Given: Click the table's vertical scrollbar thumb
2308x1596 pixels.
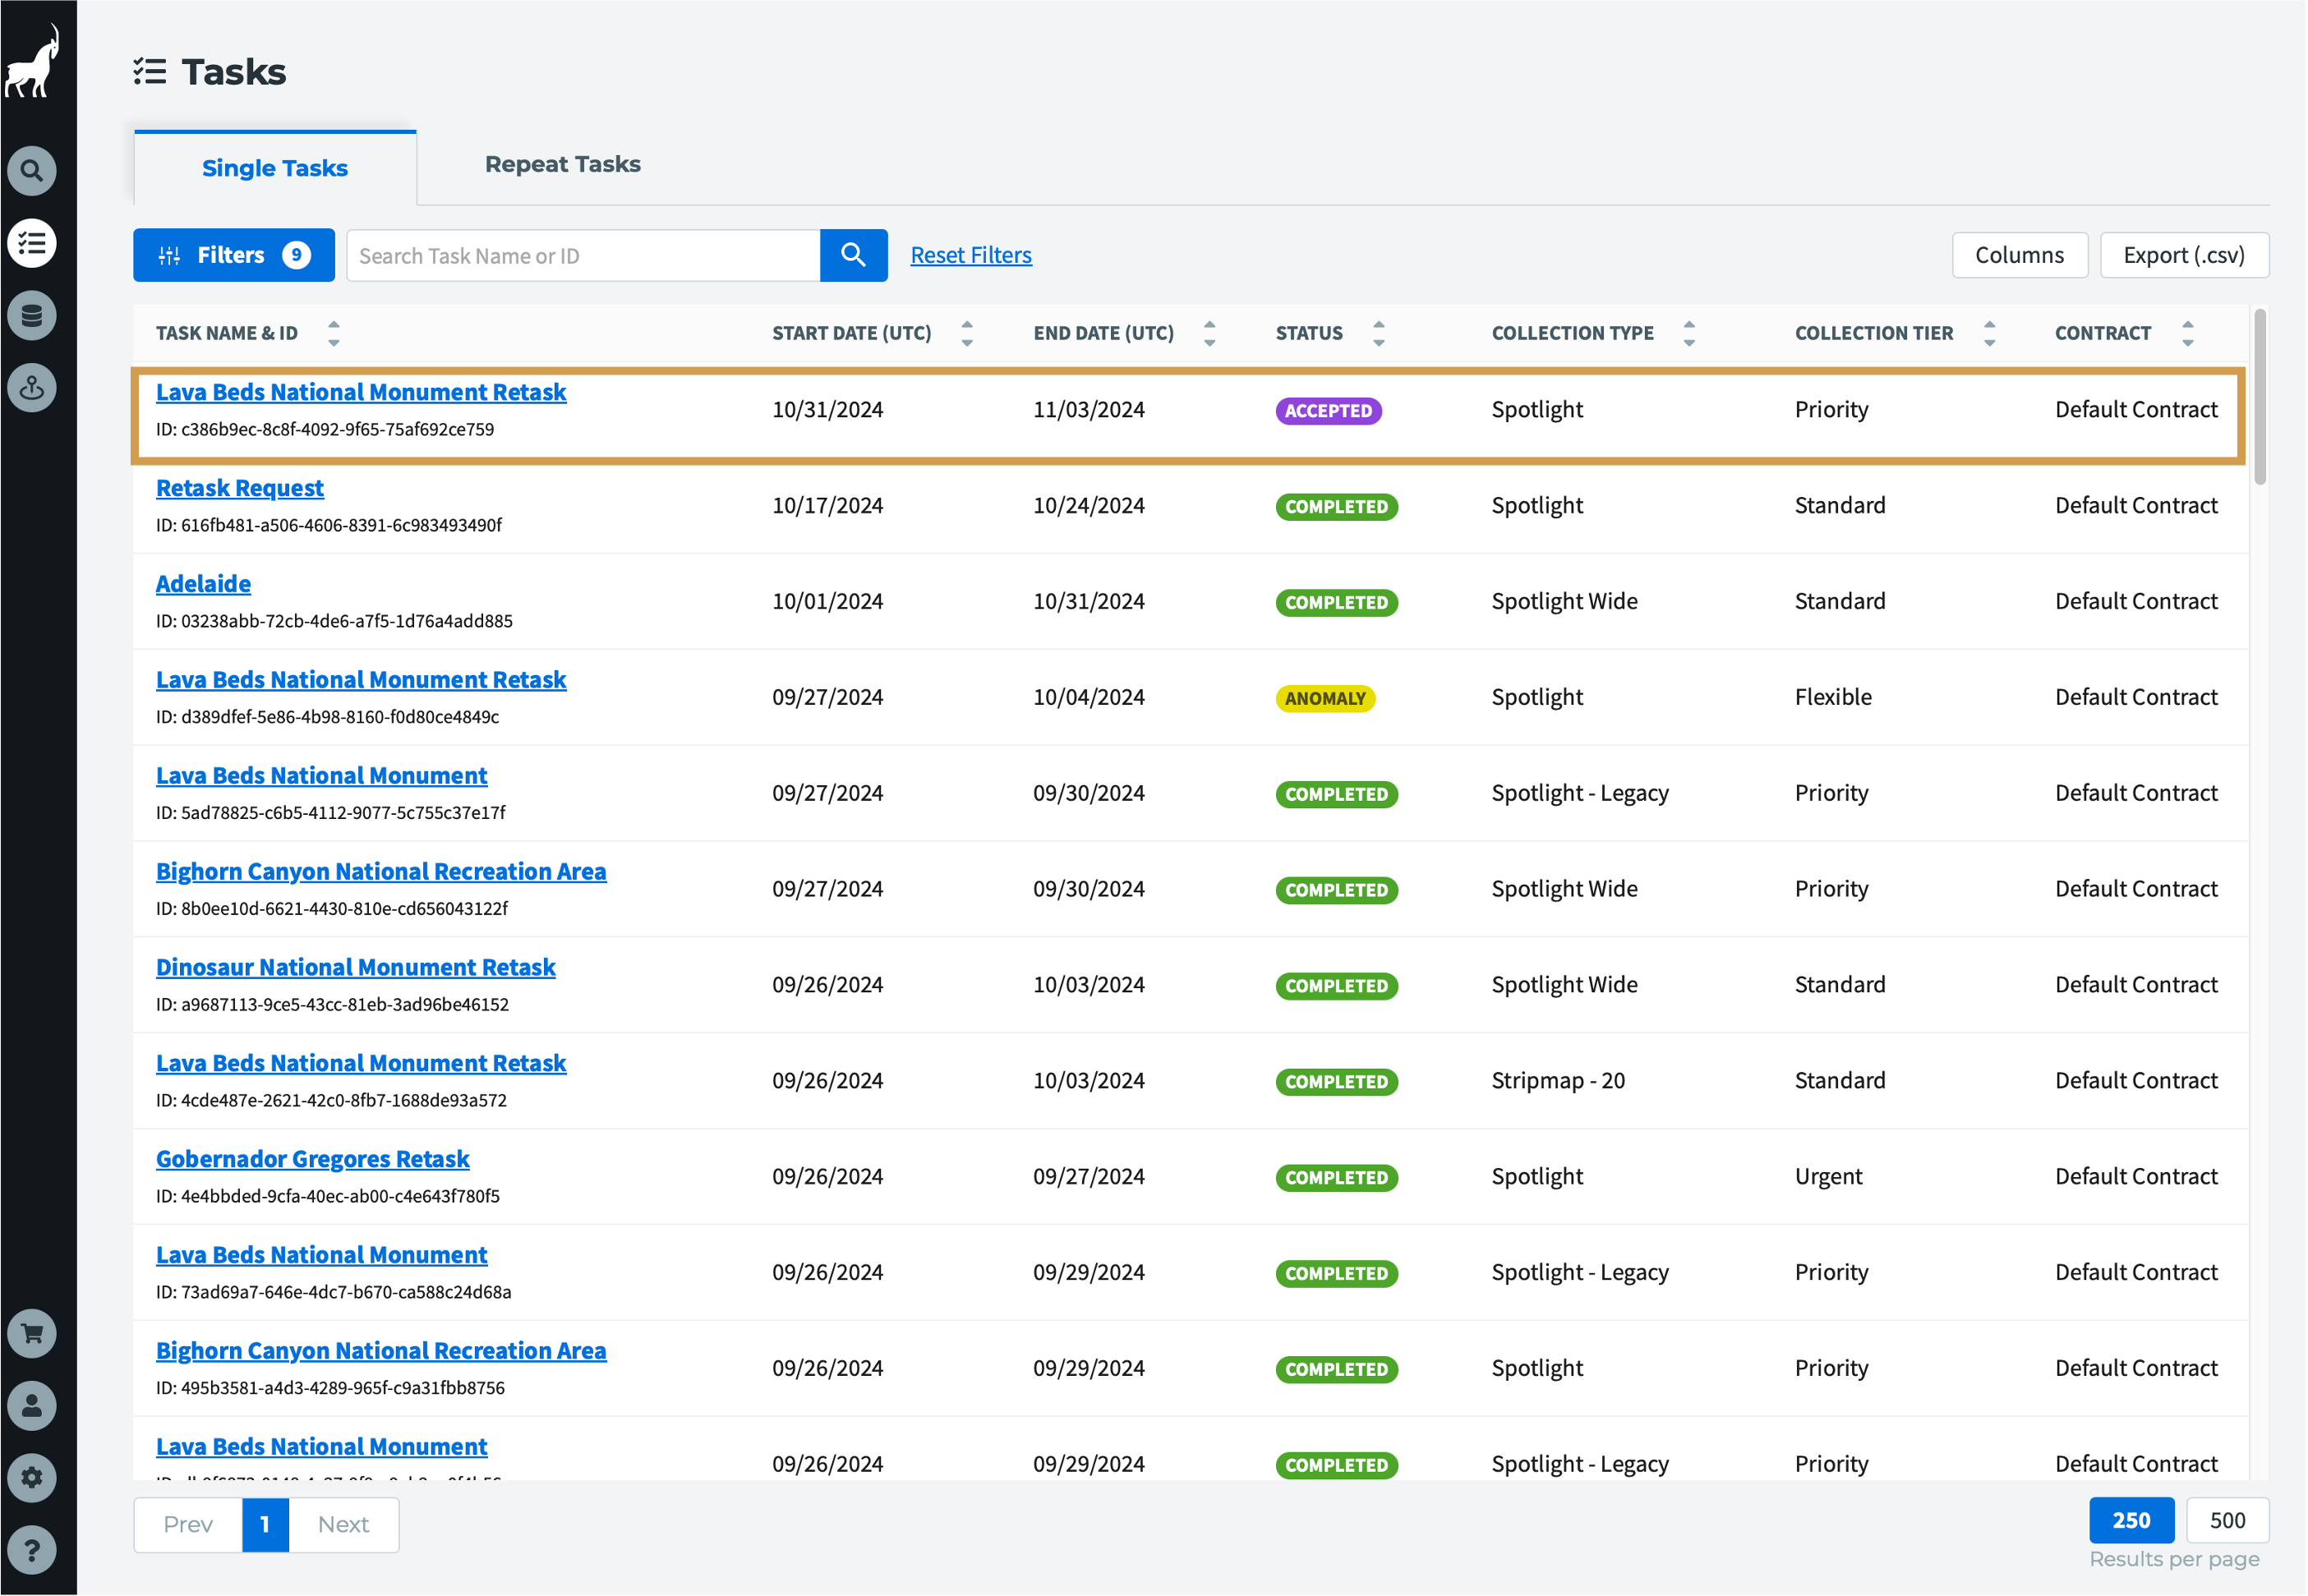Looking at the screenshot, I should pos(2262,398).
